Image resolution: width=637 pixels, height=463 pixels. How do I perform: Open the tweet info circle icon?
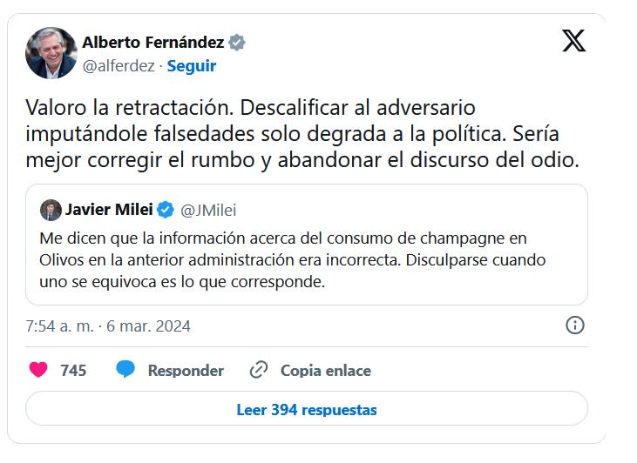[575, 325]
